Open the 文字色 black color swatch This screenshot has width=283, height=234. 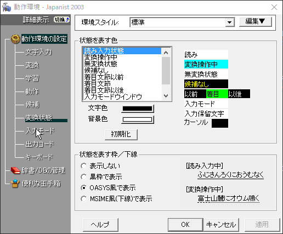138,109
